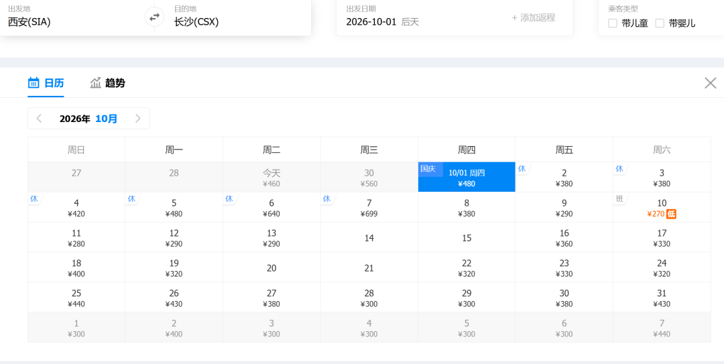This screenshot has width=724, height=364.
Task: Select November 2 priced ¥400
Action: click(174, 328)
